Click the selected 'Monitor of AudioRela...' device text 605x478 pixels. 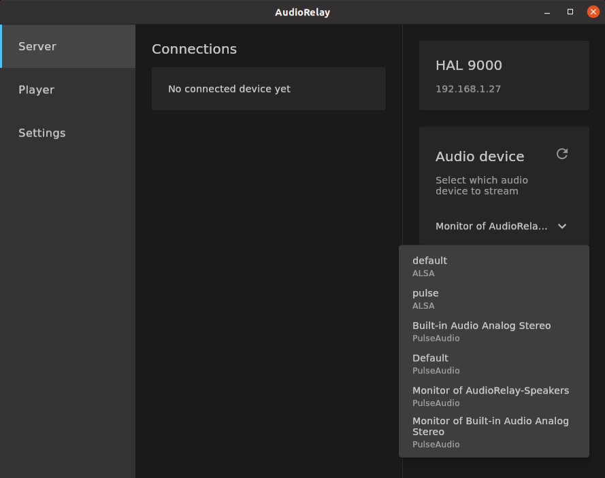(x=491, y=226)
